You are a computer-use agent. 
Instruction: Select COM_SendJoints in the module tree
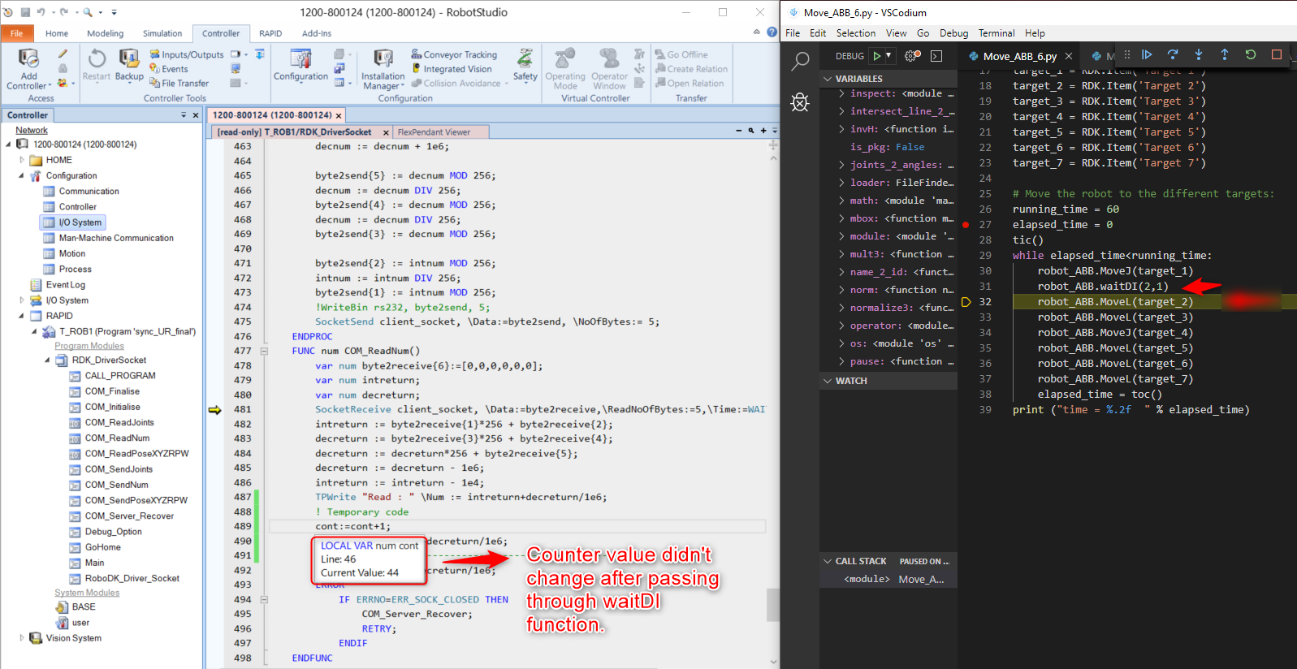119,469
